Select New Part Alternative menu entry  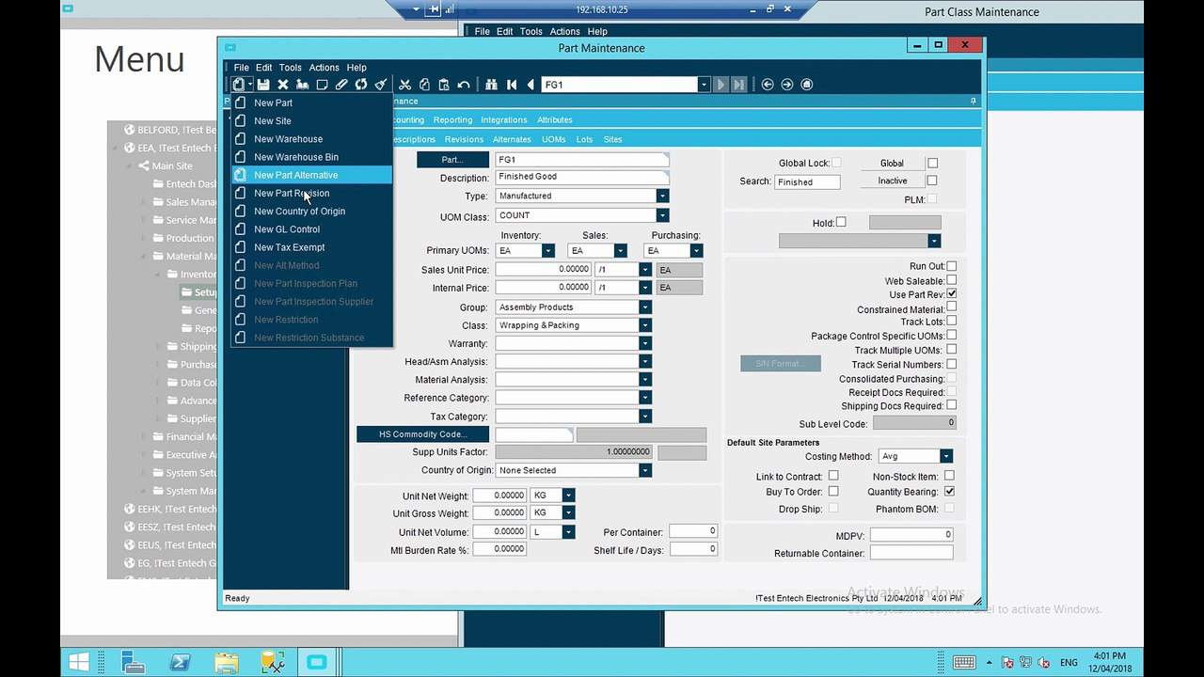point(312,175)
